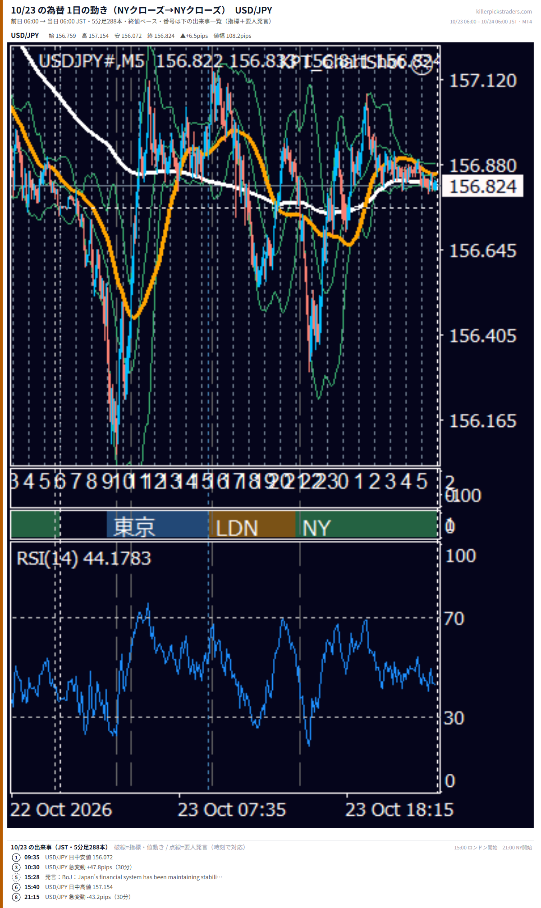541x908 pixels.
Task: Select the 東京 session band
Action: coord(158,525)
